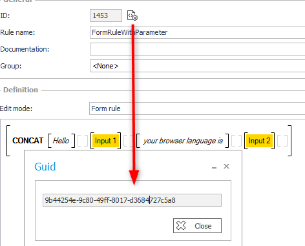305x246 pixels.
Task: Select the Group label
Action: [11, 66]
